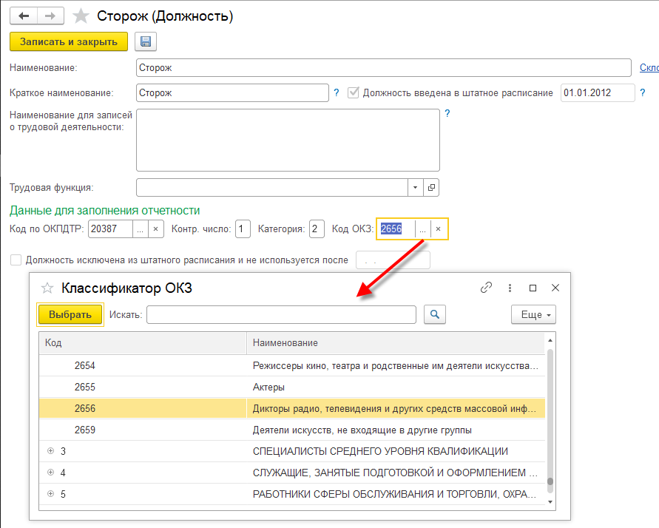
Task: Add Сторож form to favorites star
Action: pyautogui.click(x=81, y=16)
